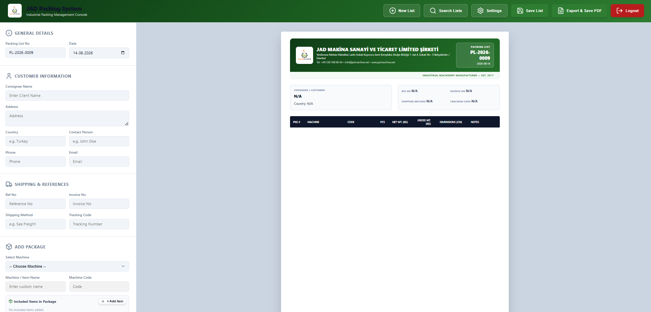Image resolution: width=651 pixels, height=312 pixels.
Task: Select the Country input field
Action: click(x=35, y=141)
